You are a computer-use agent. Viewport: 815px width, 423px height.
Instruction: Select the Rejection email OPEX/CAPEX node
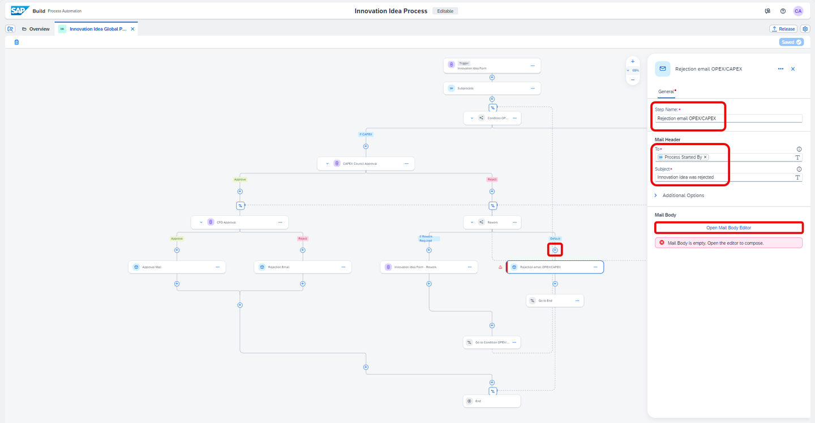[x=555, y=267]
